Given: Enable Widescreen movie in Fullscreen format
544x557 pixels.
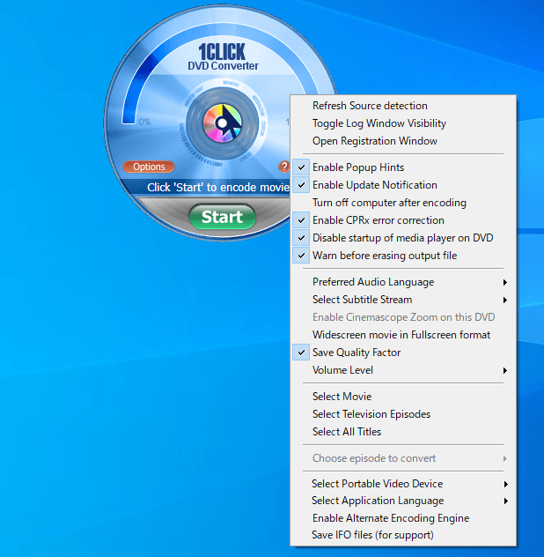Looking at the screenshot, I should 403,335.
